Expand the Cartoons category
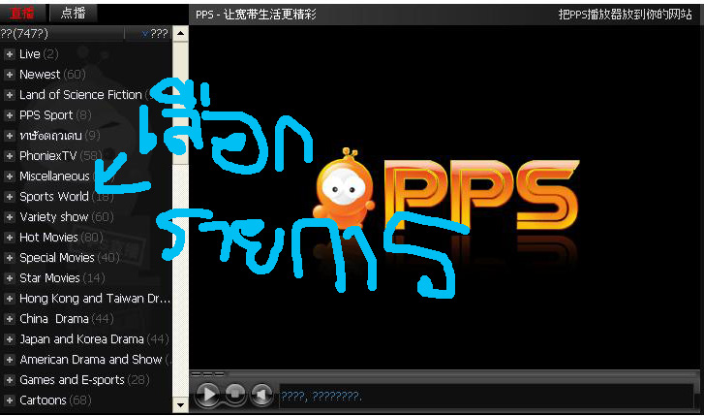Screen dimensions: 704x416 pyautogui.click(x=9, y=400)
